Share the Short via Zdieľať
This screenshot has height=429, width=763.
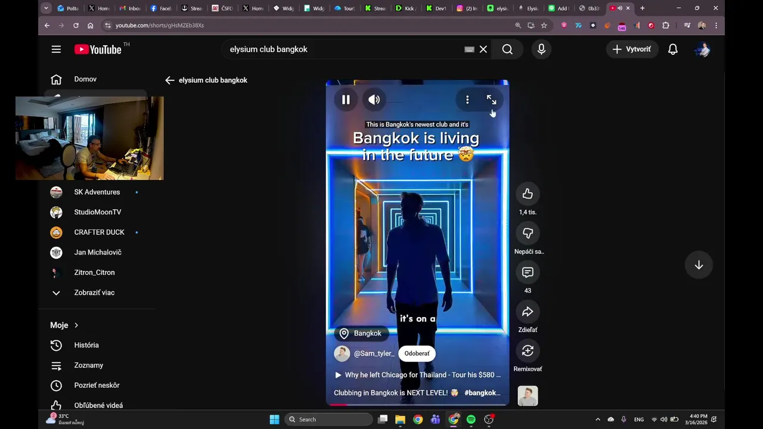click(528, 312)
